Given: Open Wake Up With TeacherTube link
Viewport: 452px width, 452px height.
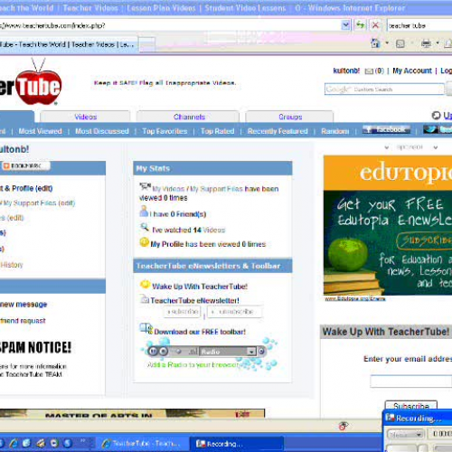Looking at the screenshot, I should click(x=200, y=287).
